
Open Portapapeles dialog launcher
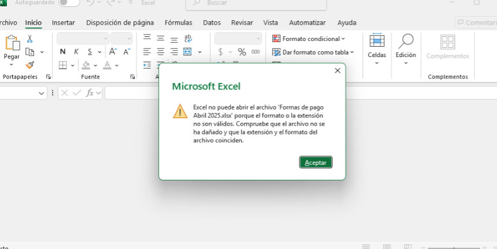click(48, 77)
